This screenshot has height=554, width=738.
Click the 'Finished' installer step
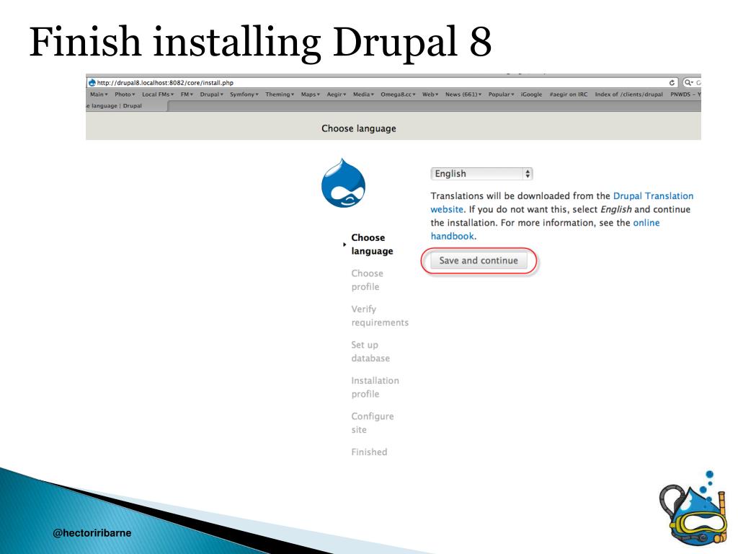pyautogui.click(x=369, y=452)
